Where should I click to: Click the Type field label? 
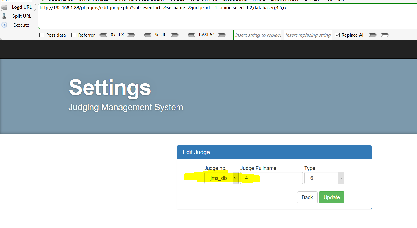pyautogui.click(x=310, y=168)
